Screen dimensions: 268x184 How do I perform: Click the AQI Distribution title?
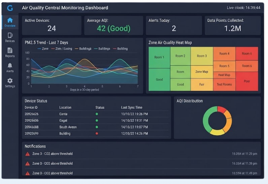click(x=190, y=101)
